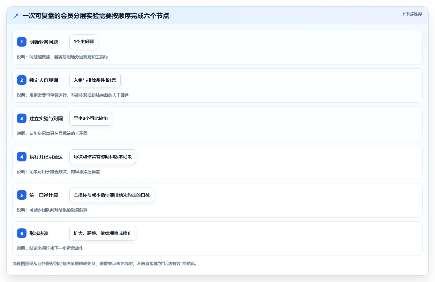This screenshot has height=282, width=435.
Task: Click the '上下游路径' label
Action: pos(411,14)
